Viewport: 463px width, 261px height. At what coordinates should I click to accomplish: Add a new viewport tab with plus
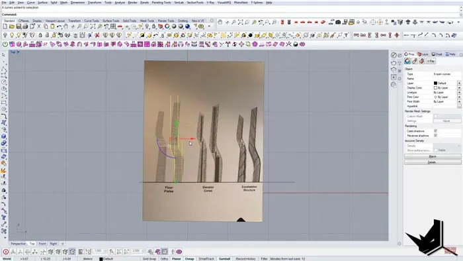62,244
